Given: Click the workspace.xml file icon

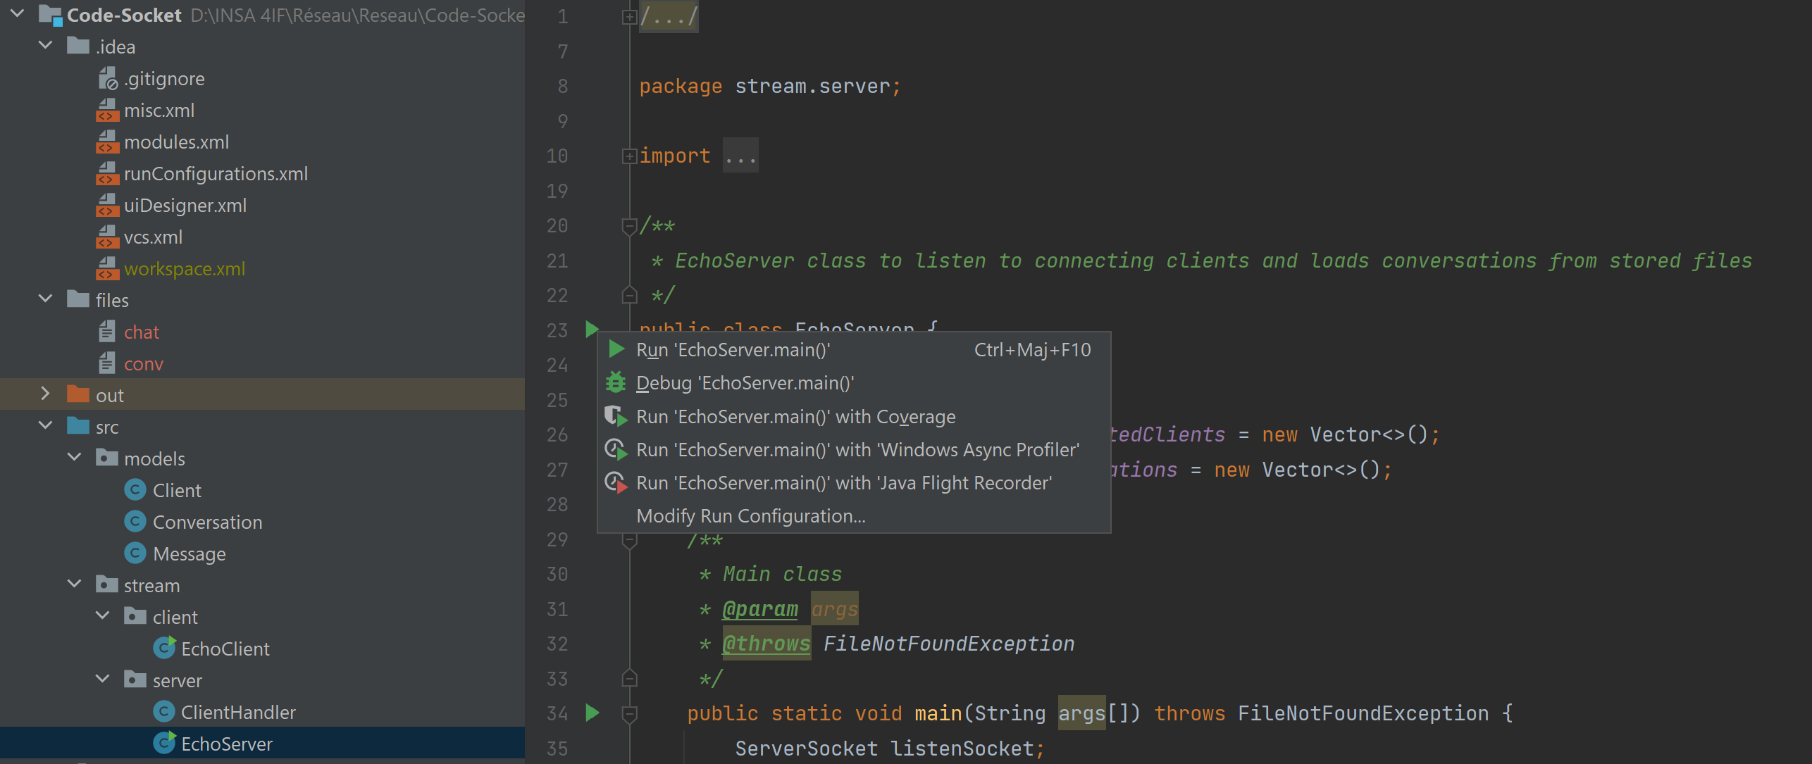Looking at the screenshot, I should tap(107, 269).
